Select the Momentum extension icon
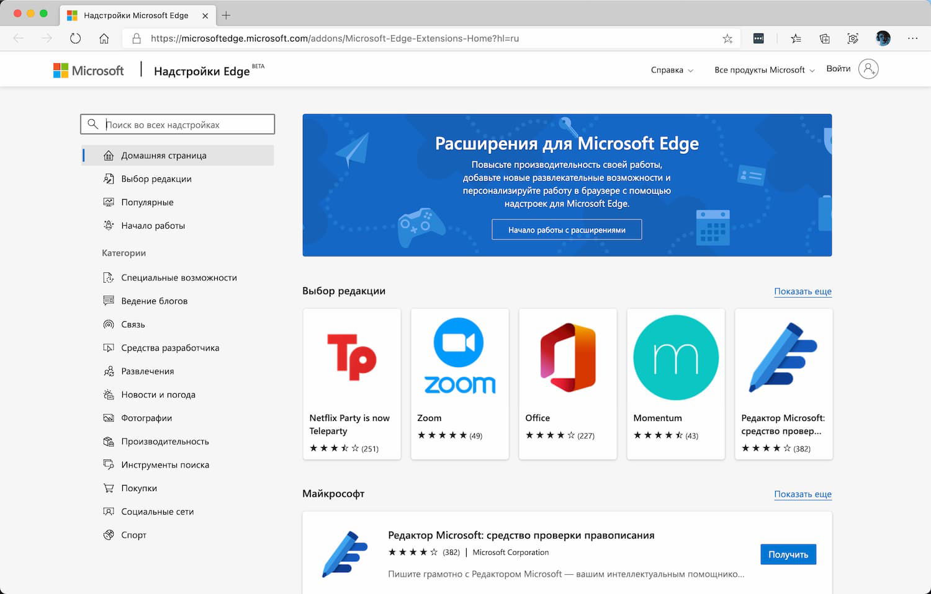 pyautogui.click(x=675, y=357)
